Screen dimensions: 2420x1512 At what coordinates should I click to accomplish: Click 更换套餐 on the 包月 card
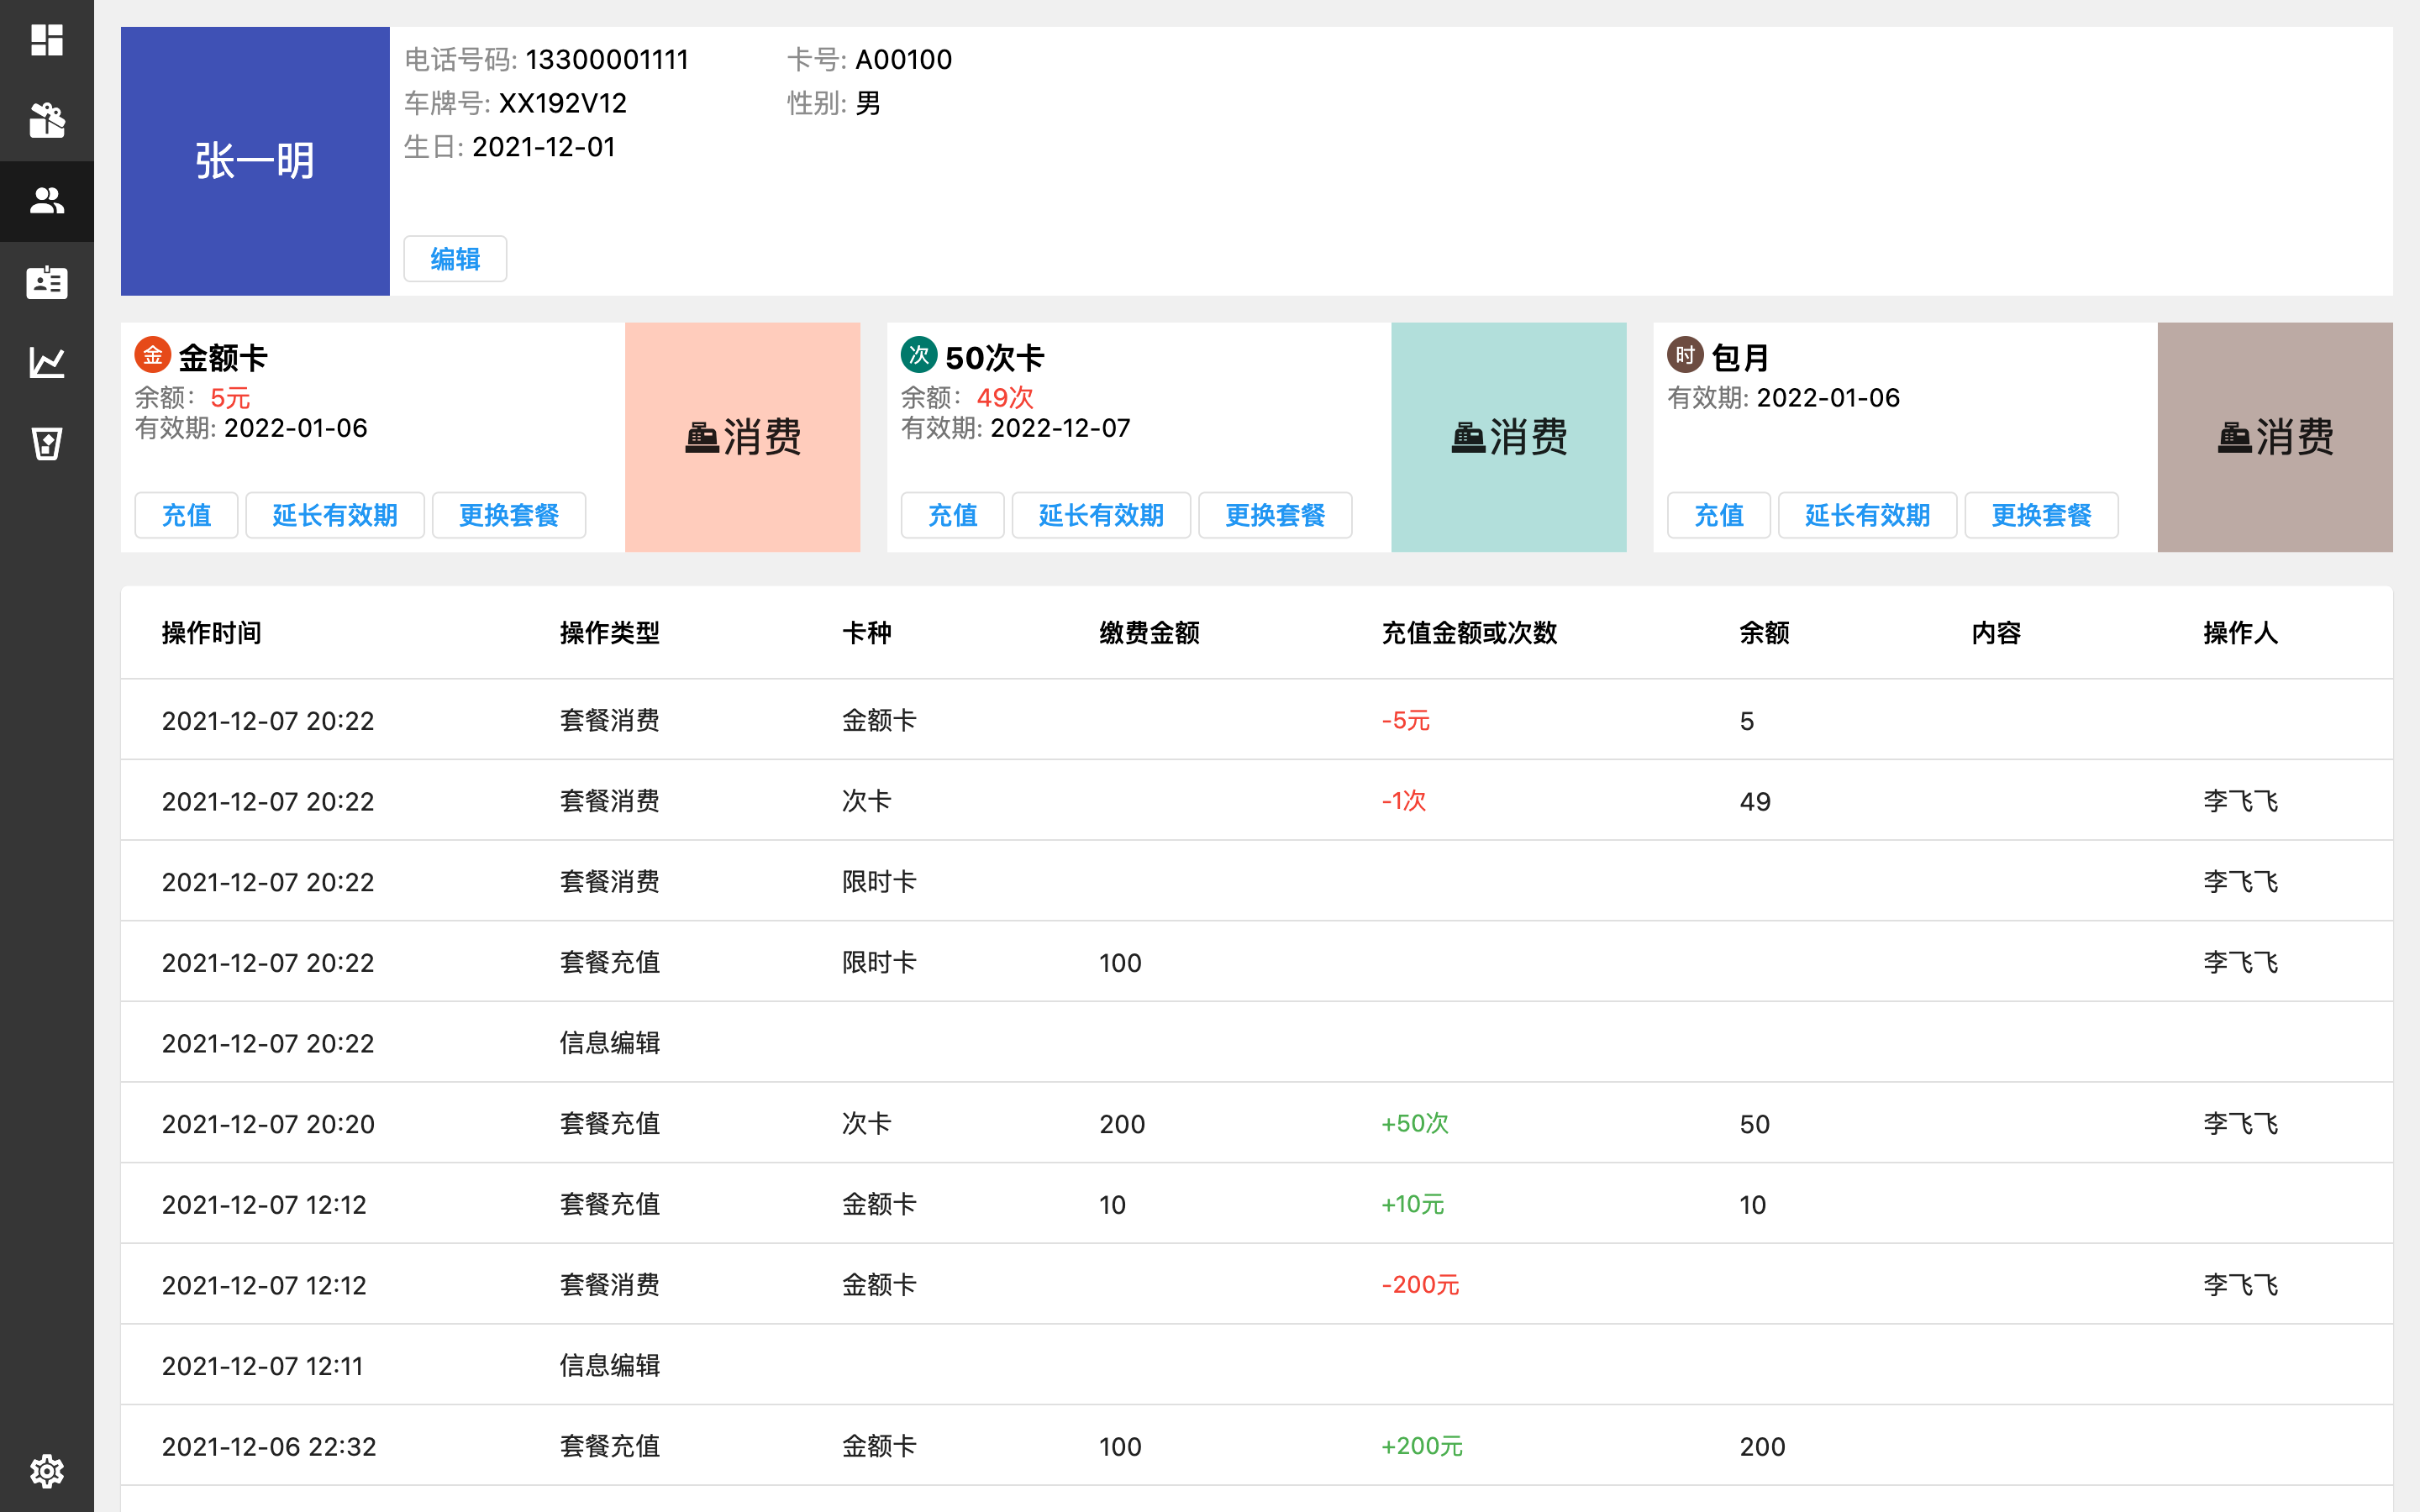(2041, 515)
